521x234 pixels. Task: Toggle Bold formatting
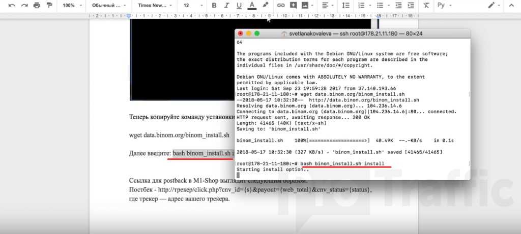[x=214, y=5]
